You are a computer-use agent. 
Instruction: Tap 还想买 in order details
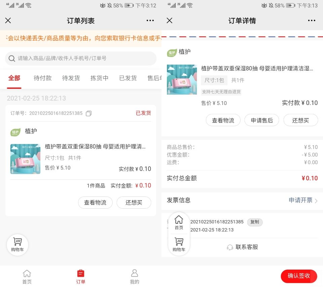pyautogui.click(x=301, y=120)
